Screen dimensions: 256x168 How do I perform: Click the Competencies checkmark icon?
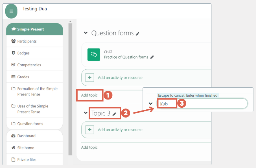pyautogui.click(x=13, y=65)
